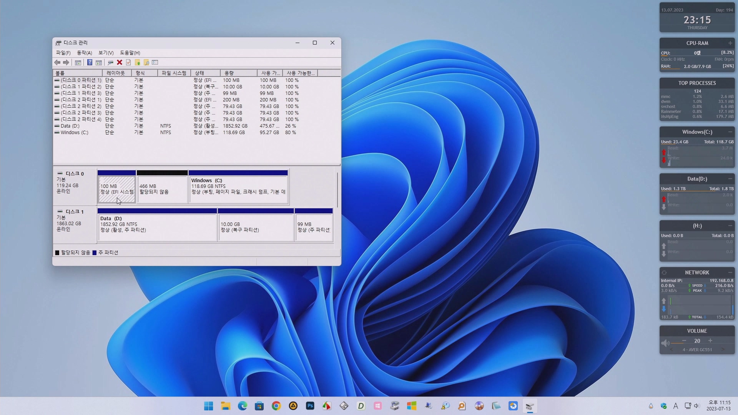Open the AIMP icon on taskbar

pyautogui.click(x=293, y=406)
